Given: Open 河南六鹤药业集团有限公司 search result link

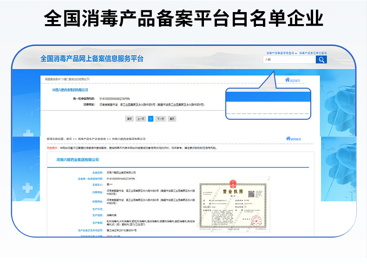Looking at the screenshot, I should (70, 90).
